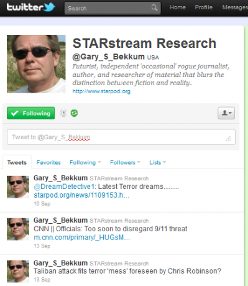248x286 pixels.
Task: Click the search magnifier icon
Action: coord(154,7)
